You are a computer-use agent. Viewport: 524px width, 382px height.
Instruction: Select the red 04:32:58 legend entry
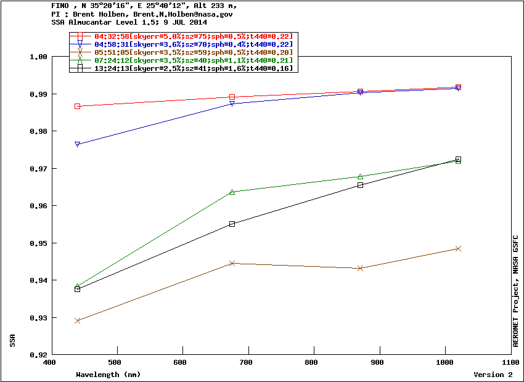pos(193,37)
